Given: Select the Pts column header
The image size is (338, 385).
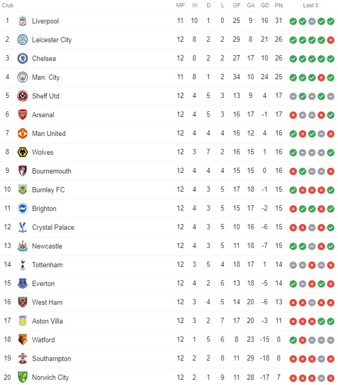Looking at the screenshot, I should [279, 5].
